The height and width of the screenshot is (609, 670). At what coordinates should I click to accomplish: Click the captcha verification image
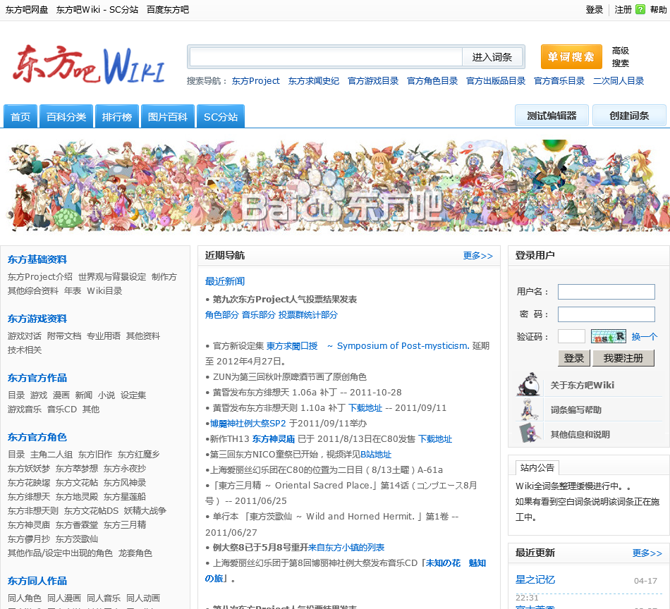[609, 336]
